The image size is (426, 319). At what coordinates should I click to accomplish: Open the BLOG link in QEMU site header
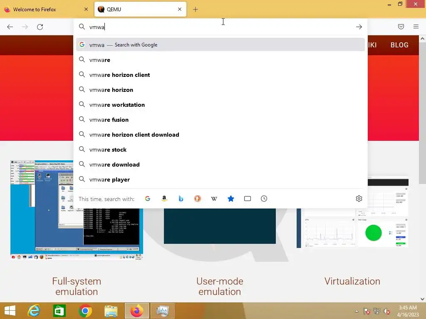pyautogui.click(x=399, y=45)
